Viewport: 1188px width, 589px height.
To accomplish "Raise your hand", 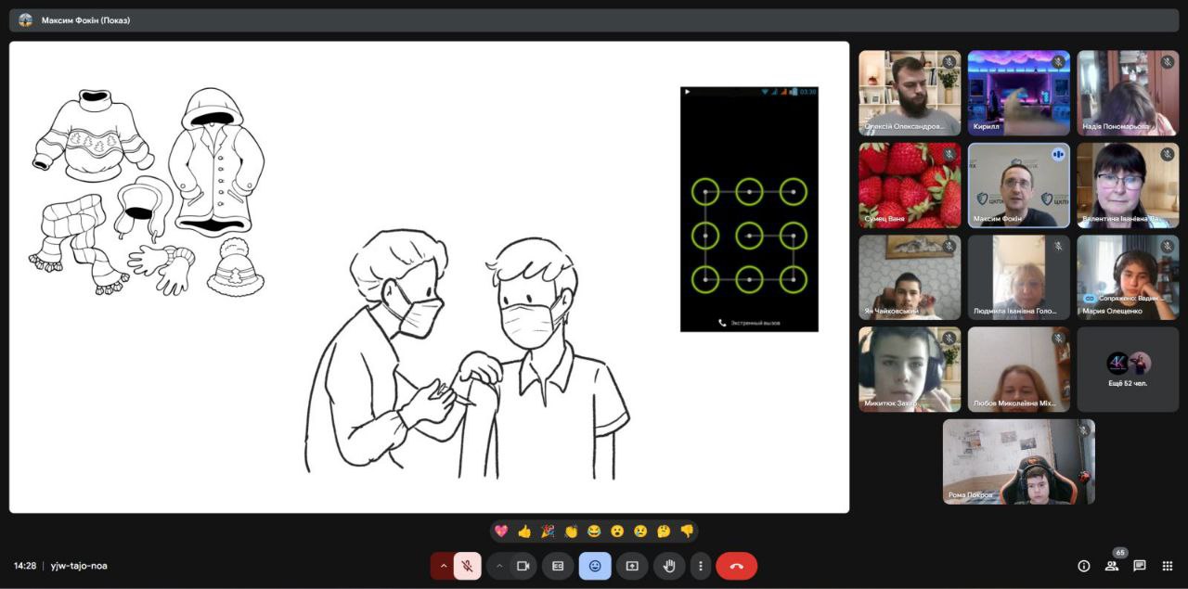I will pyautogui.click(x=668, y=566).
